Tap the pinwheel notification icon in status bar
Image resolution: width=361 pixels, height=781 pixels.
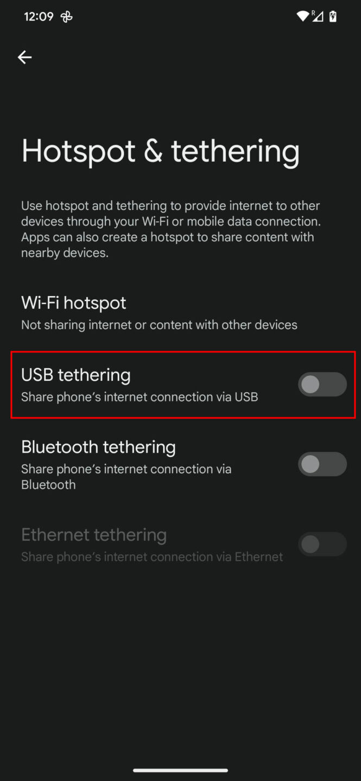tap(66, 17)
